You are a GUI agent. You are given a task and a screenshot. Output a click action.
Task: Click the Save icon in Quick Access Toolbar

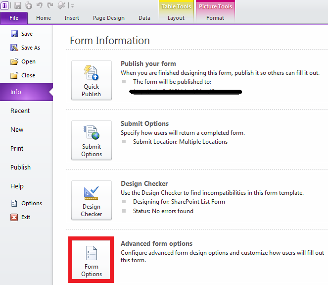click(18, 5)
